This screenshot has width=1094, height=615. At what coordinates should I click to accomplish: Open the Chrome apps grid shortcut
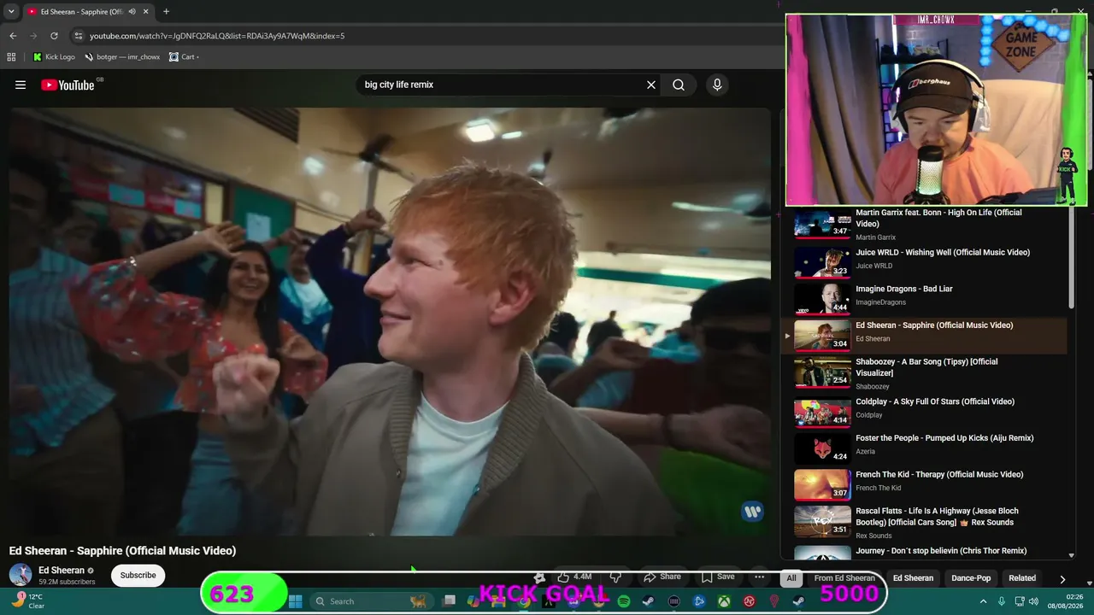coord(11,57)
